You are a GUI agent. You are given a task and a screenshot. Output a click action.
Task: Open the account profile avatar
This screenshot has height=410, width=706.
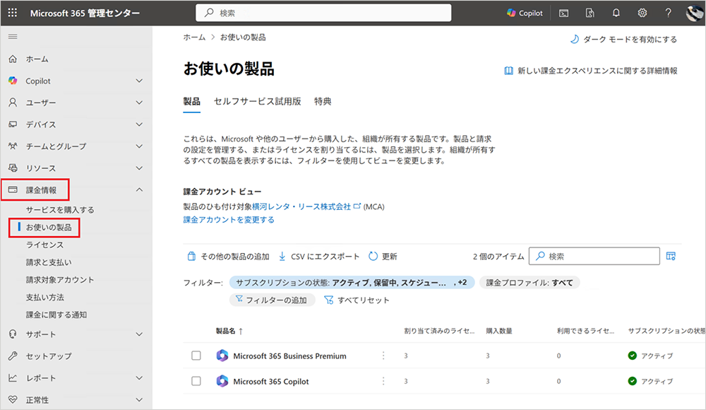click(x=695, y=13)
